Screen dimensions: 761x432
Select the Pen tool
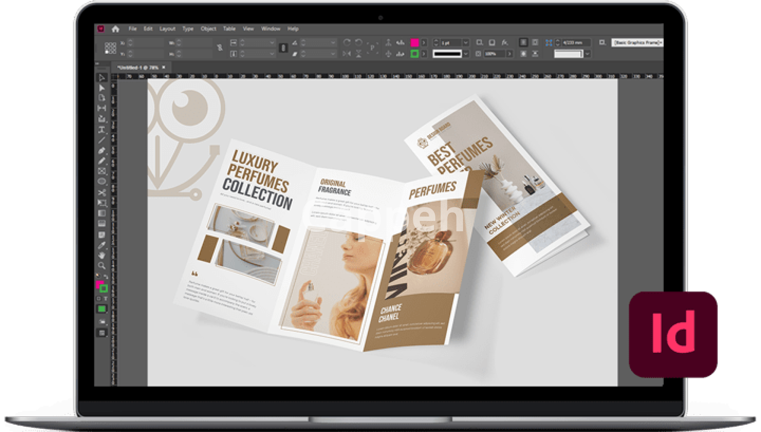point(102,150)
